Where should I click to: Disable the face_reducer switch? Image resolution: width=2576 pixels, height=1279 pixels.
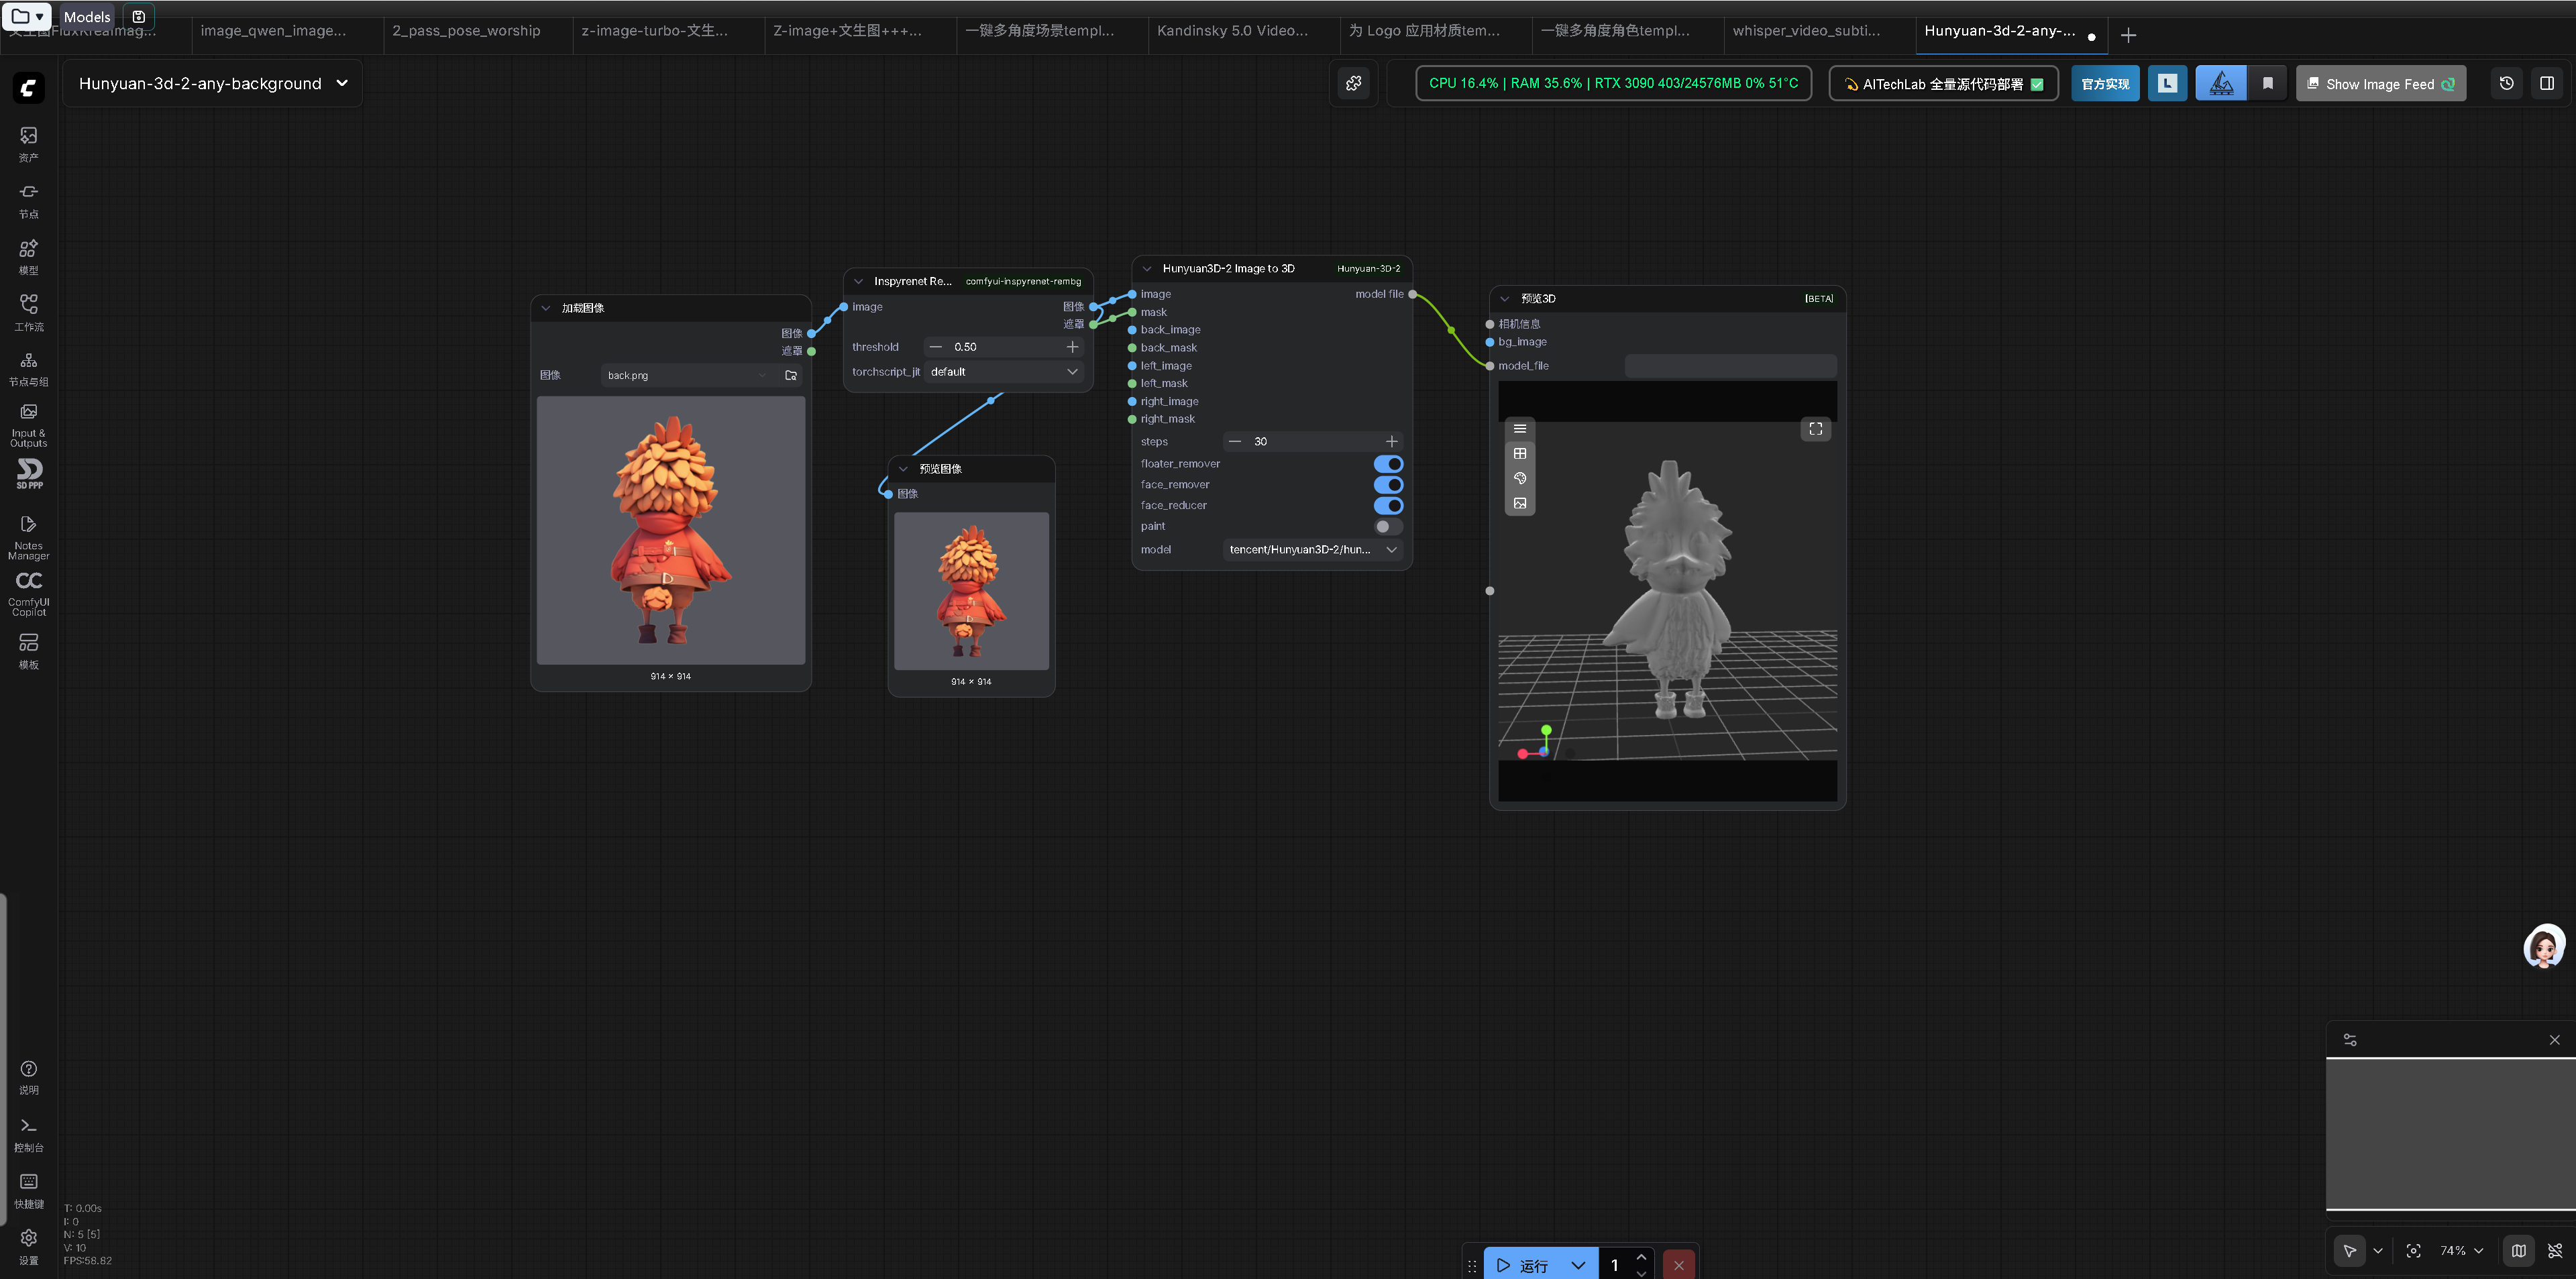point(1388,506)
